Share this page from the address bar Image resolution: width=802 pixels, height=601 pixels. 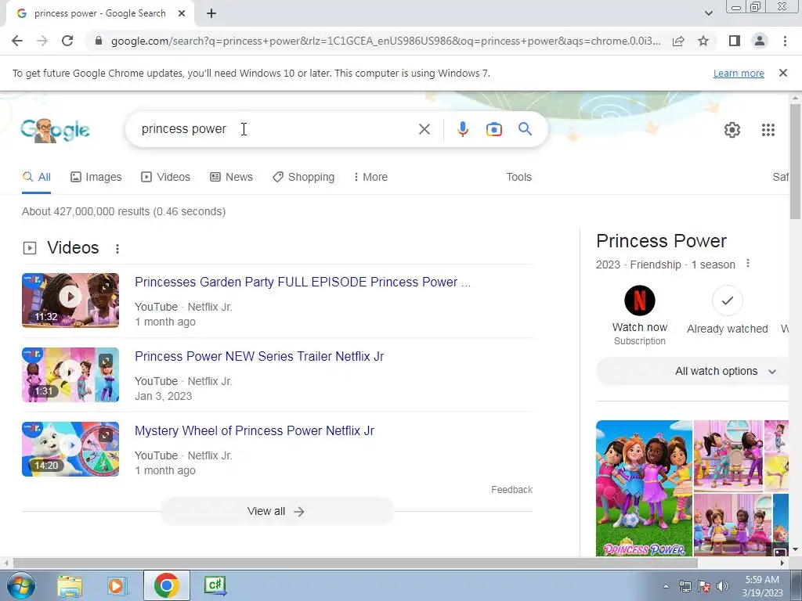(x=678, y=41)
